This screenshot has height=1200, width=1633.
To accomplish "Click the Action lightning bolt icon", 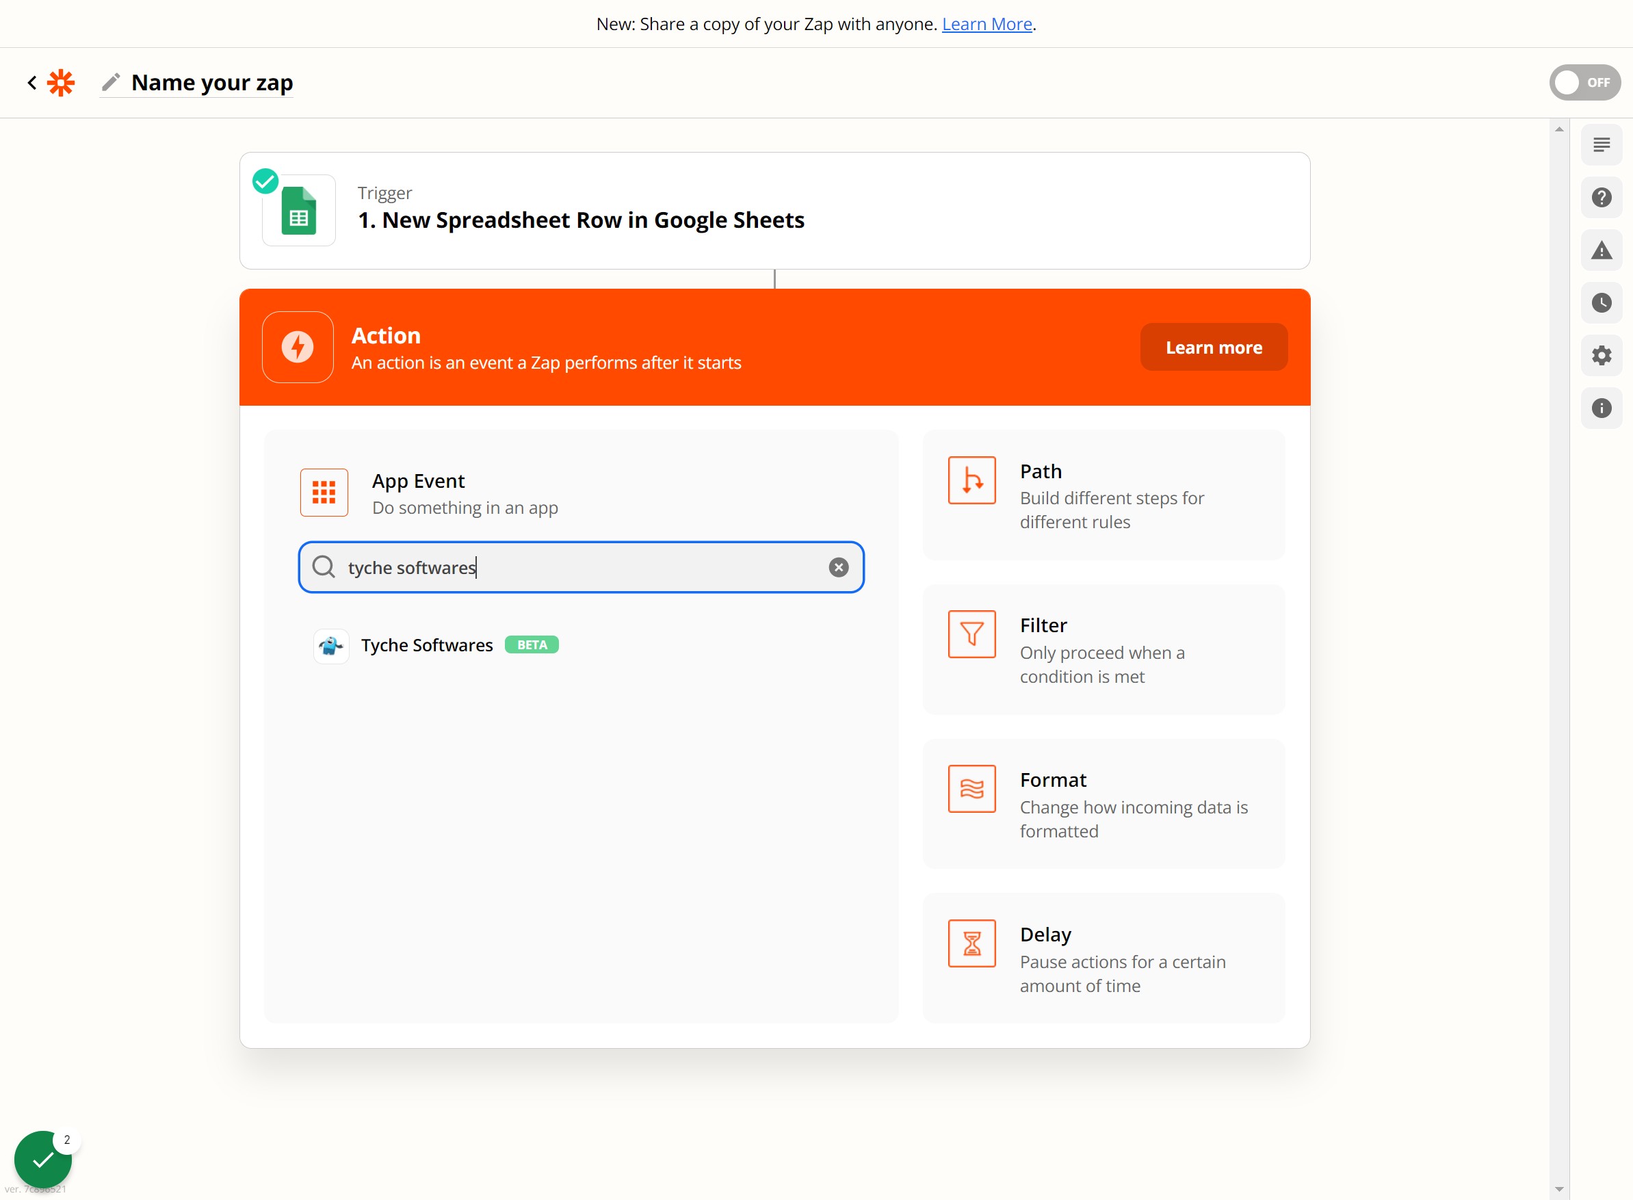I will [298, 348].
